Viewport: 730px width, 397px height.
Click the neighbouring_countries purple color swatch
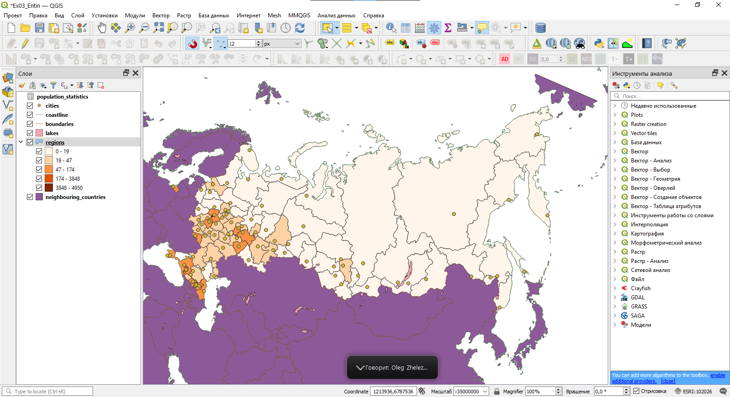click(39, 197)
